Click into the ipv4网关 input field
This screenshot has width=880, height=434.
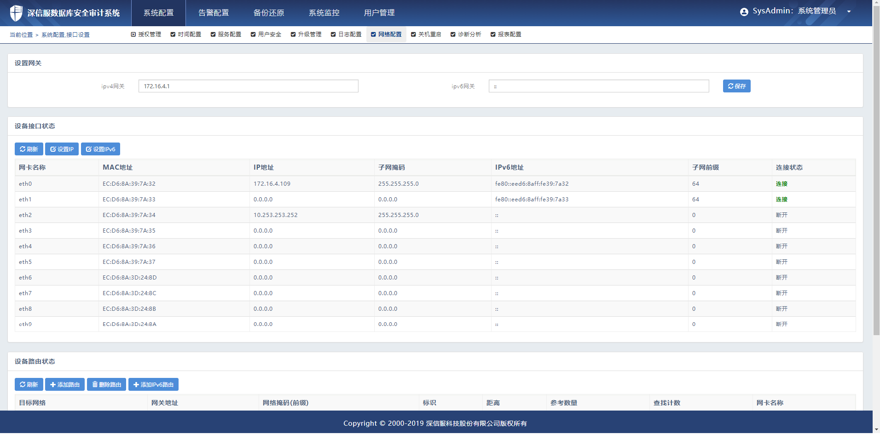click(248, 86)
